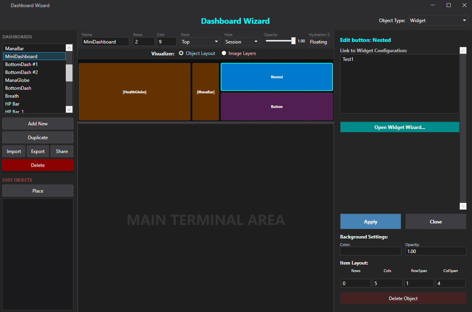Viewport: 472px width, 312px height.
Task: Click the Close button in the edit panel
Action: (436, 221)
